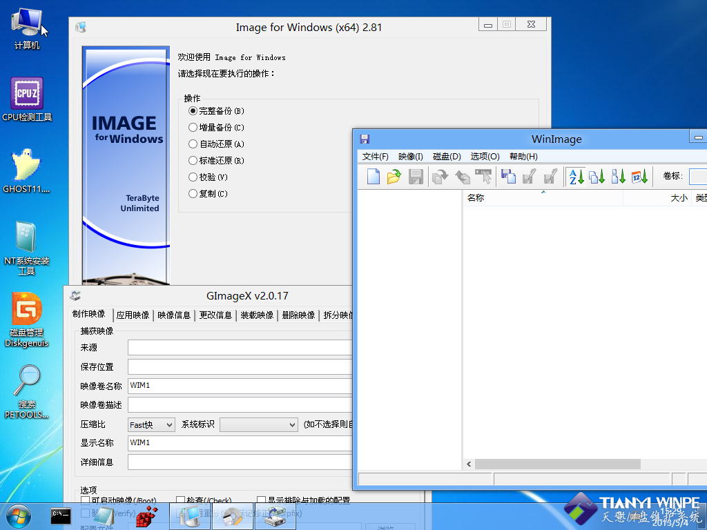The width and height of the screenshot is (707, 530).
Task: Select the 校验(V) radio option
Action: point(208,177)
